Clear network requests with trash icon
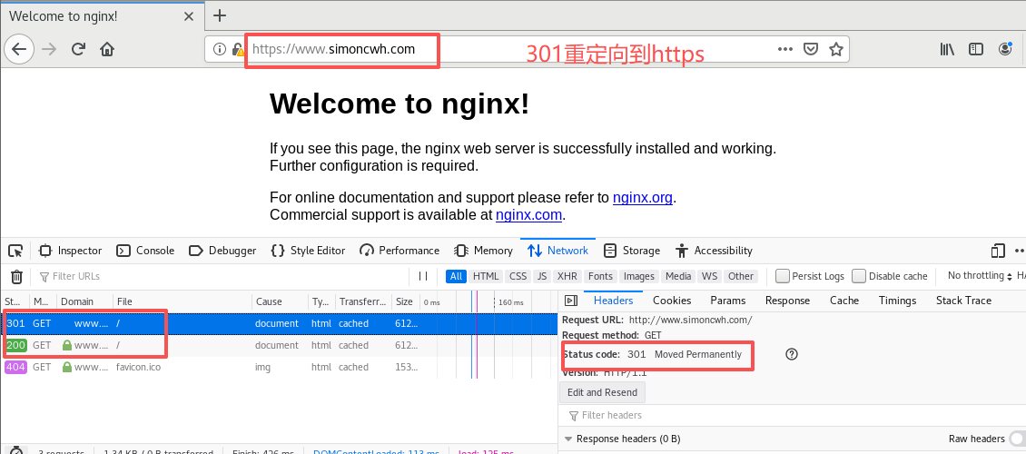 (x=17, y=276)
